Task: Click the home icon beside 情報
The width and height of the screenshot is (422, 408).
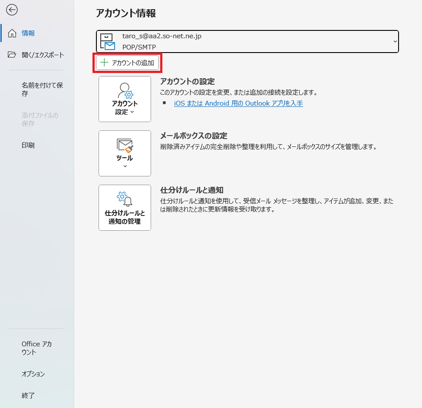Action: 12,33
